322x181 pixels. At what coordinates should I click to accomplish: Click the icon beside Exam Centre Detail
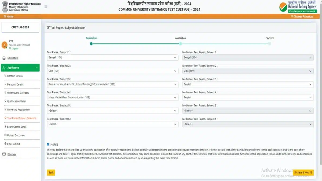pyautogui.click(x=5, y=127)
